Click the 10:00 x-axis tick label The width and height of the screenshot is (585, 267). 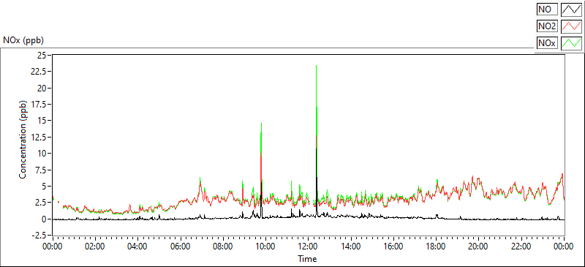pyautogui.click(x=265, y=246)
